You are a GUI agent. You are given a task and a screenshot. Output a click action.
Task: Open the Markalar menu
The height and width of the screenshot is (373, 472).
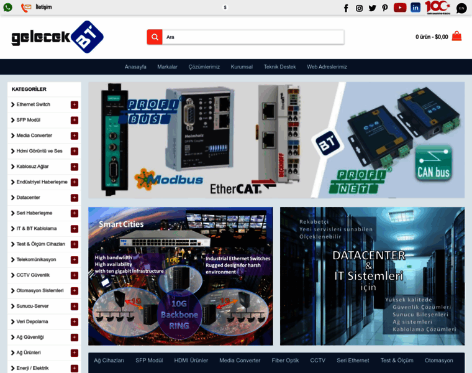[x=167, y=67]
